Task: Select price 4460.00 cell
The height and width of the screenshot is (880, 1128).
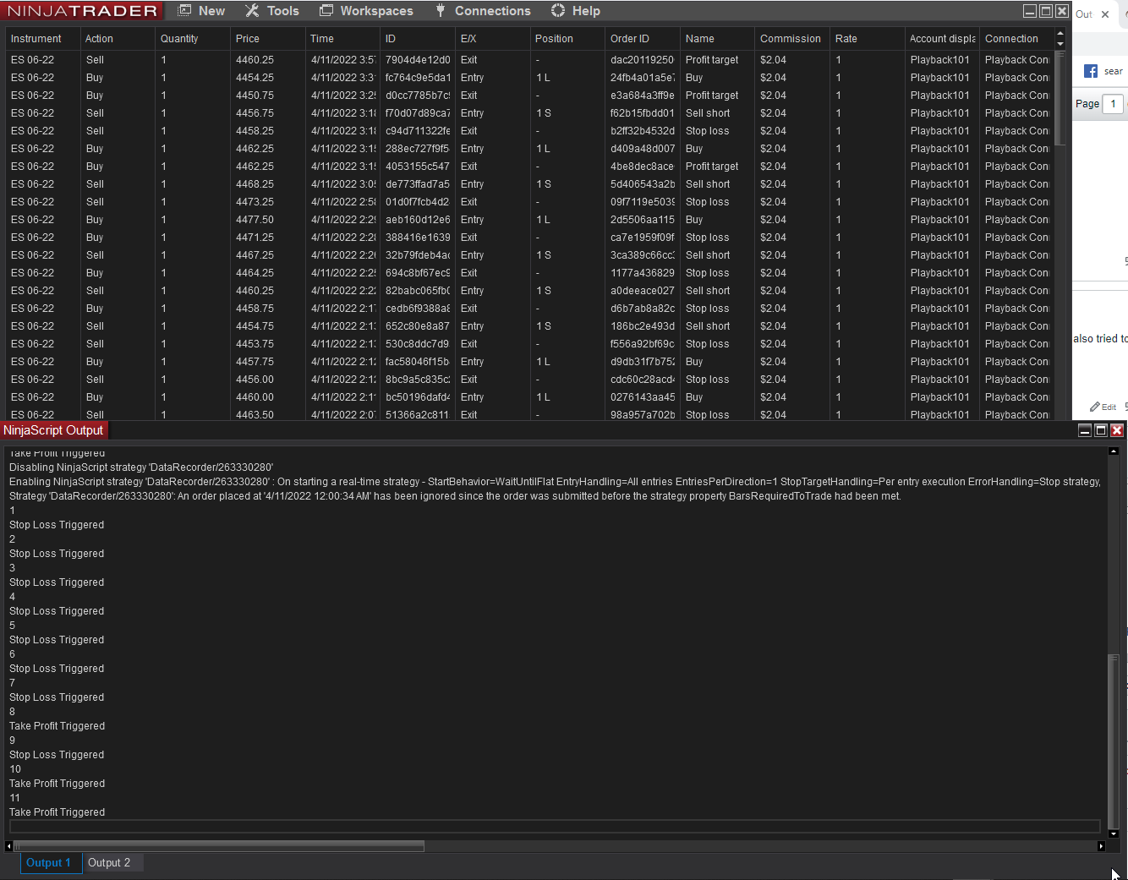Action: 267,397
